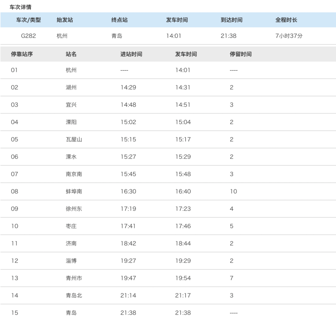Image resolution: width=336 pixels, height=321 pixels.
Task: Select the 青州市 station name
Action: click(74, 278)
